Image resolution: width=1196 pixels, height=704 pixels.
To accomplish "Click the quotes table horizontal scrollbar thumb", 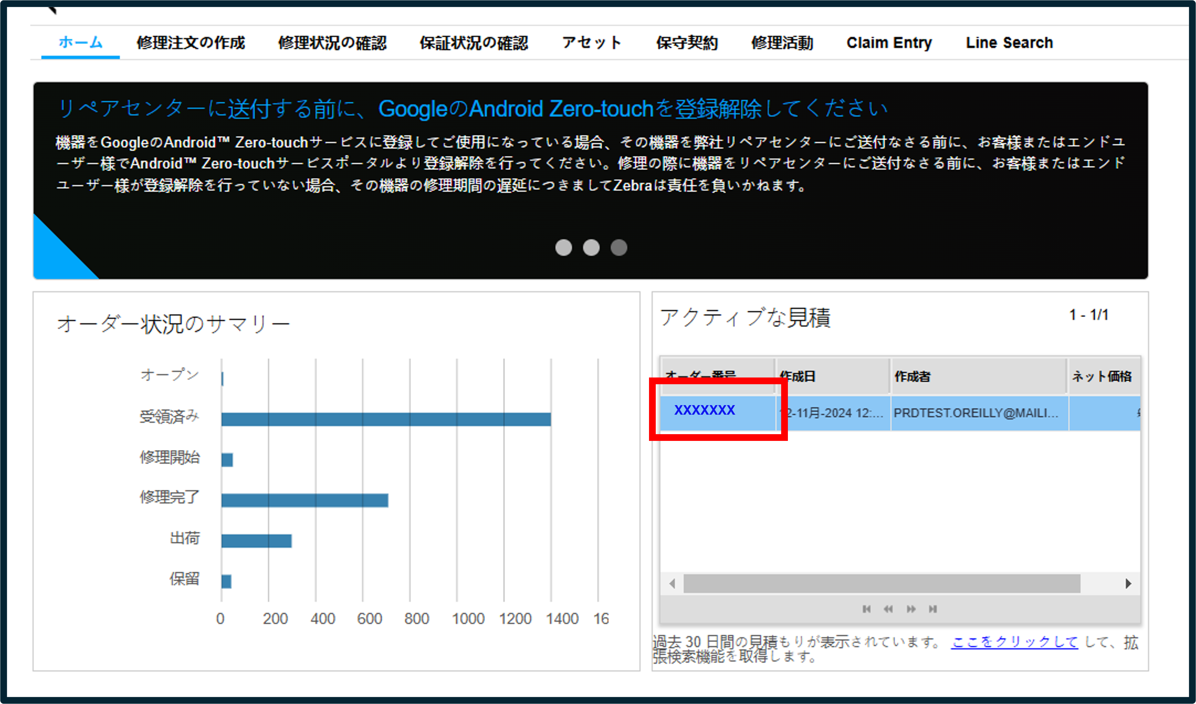I will [x=882, y=584].
